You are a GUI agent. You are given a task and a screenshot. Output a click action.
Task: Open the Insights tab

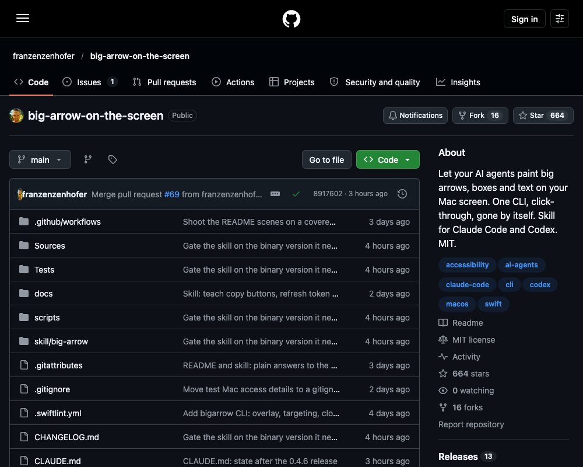(458, 82)
